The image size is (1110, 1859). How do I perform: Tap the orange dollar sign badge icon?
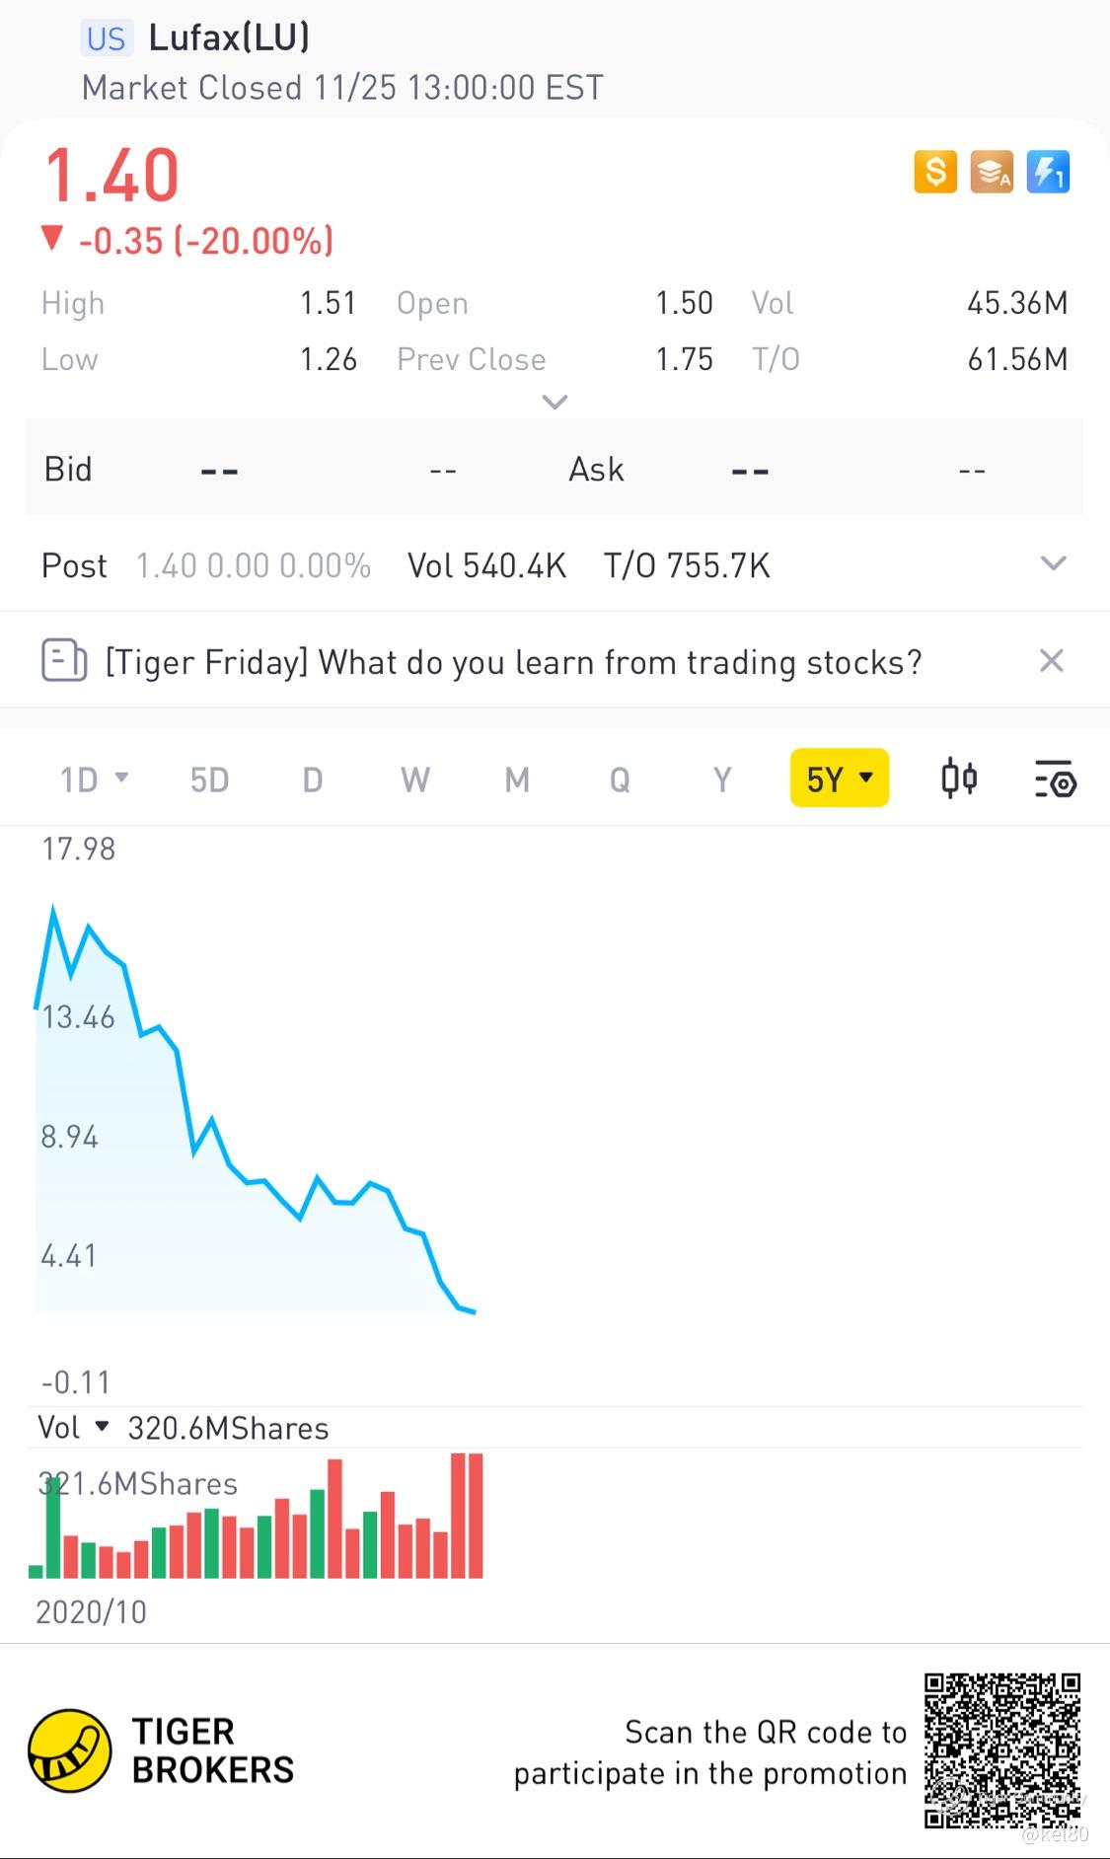934,172
